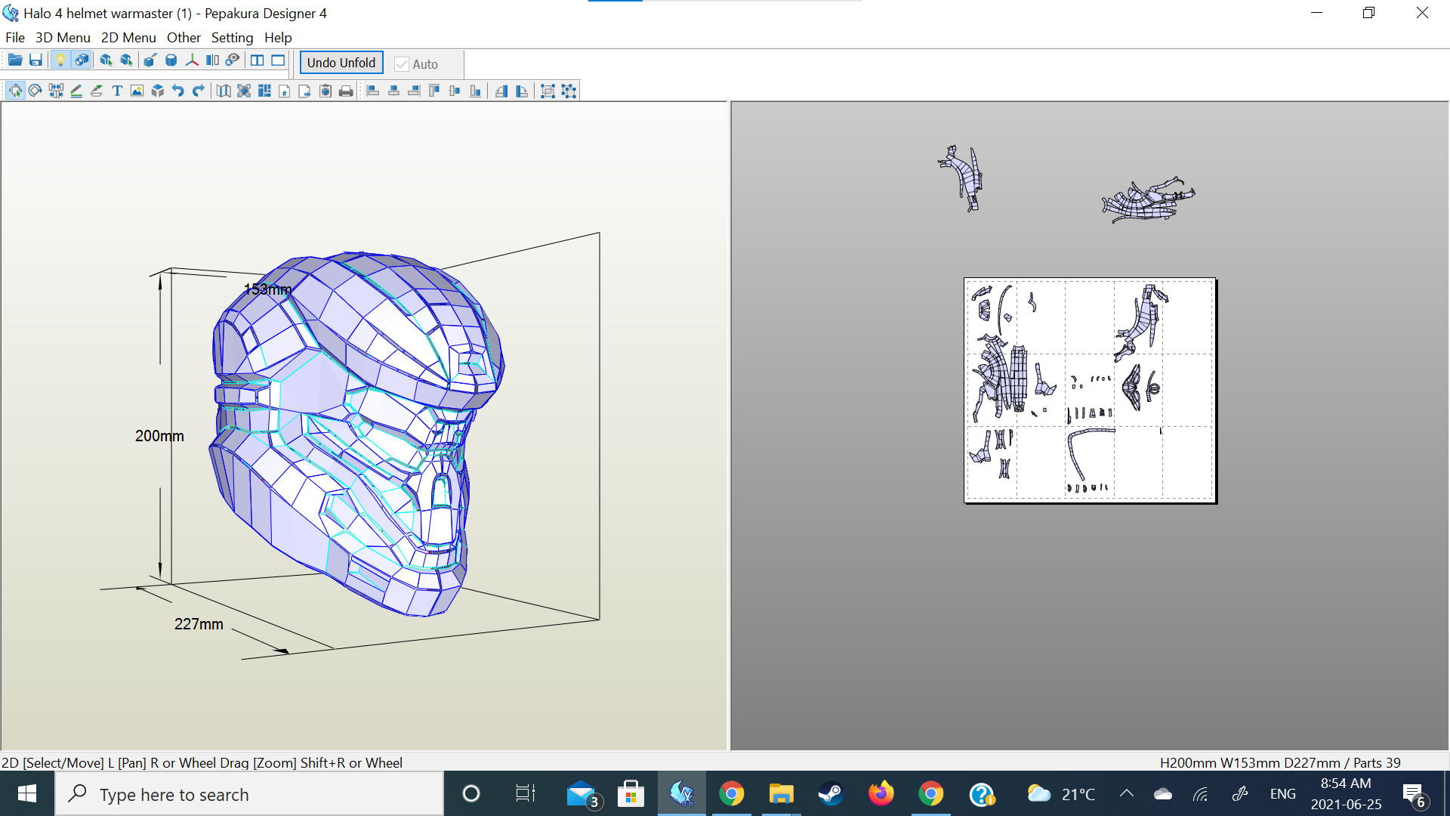Toggle the texture/material display icon

(x=82, y=60)
